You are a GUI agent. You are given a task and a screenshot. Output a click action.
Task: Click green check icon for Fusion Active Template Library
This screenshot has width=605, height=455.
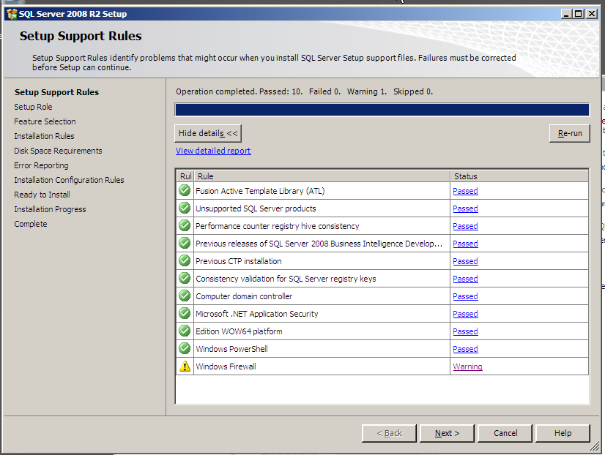185,190
